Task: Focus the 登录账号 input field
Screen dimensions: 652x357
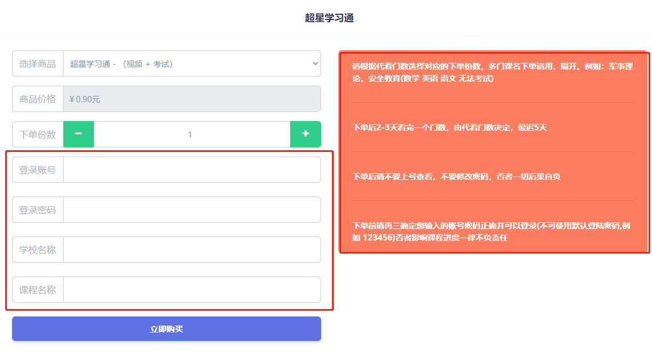Action: pos(192,170)
